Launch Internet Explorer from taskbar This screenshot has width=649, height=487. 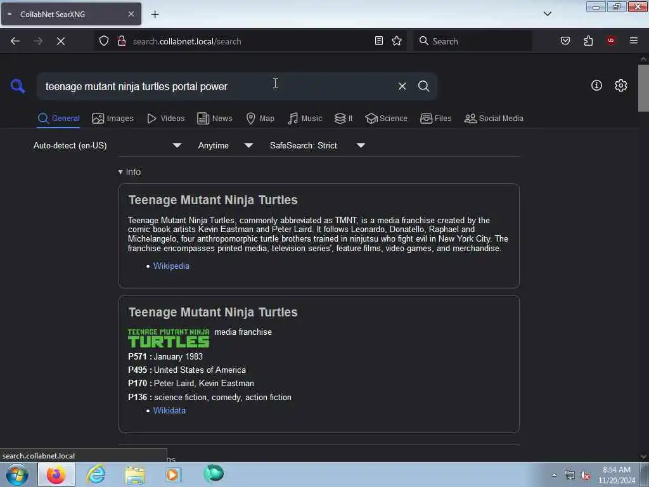(x=96, y=474)
